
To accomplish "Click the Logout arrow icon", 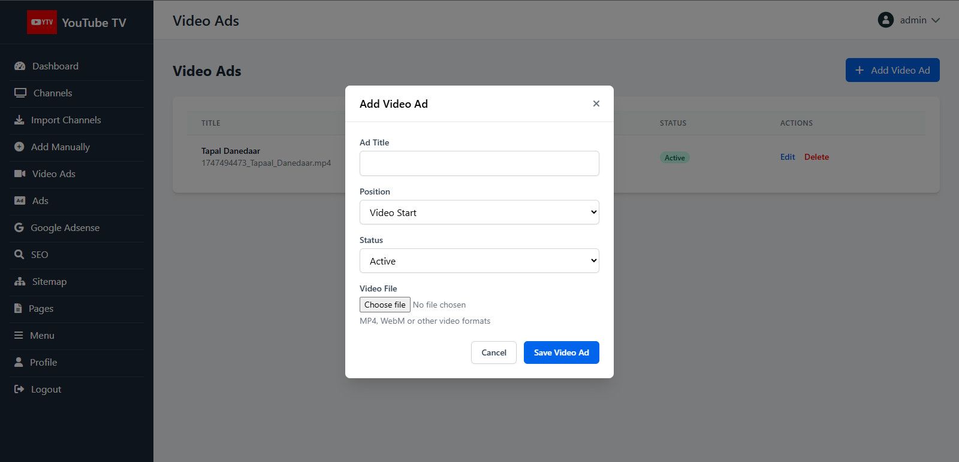I will point(19,390).
